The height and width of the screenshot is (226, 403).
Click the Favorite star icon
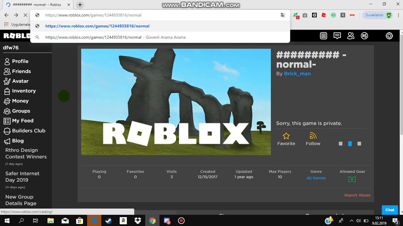tap(286, 136)
